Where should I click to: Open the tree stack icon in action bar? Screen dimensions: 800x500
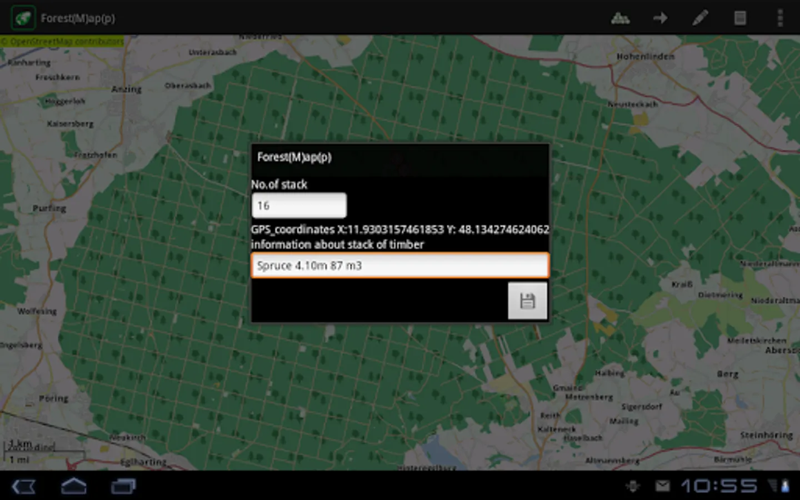point(620,18)
